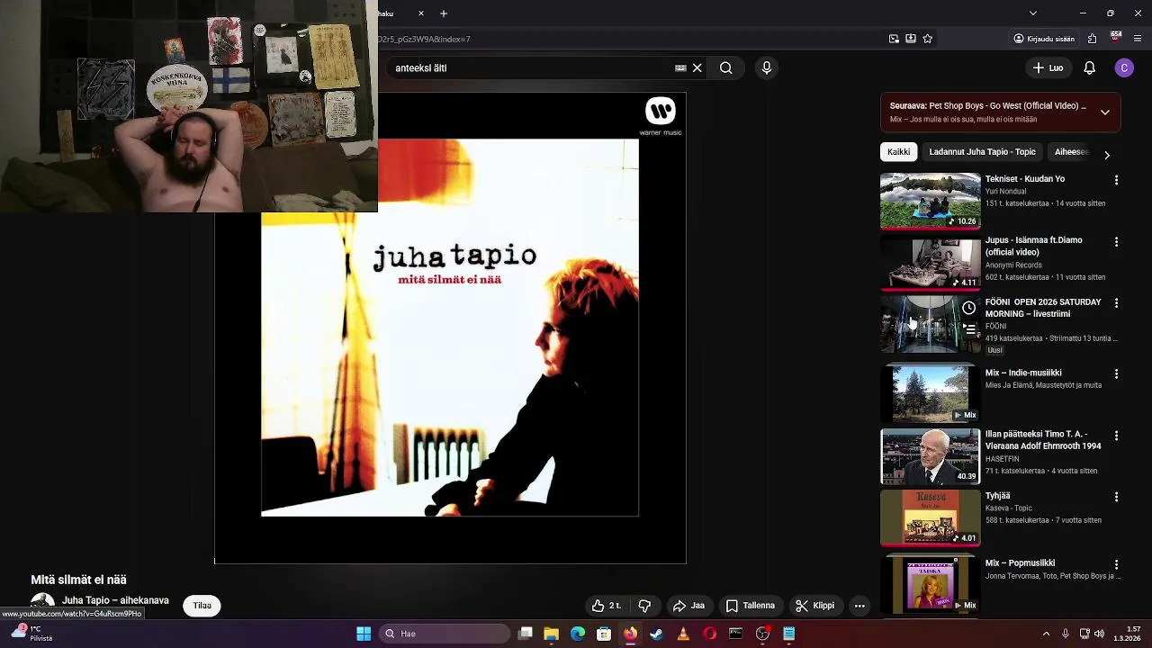Image resolution: width=1152 pixels, height=648 pixels.
Task: Show more filter chips with right arrow
Action: pyautogui.click(x=1107, y=155)
